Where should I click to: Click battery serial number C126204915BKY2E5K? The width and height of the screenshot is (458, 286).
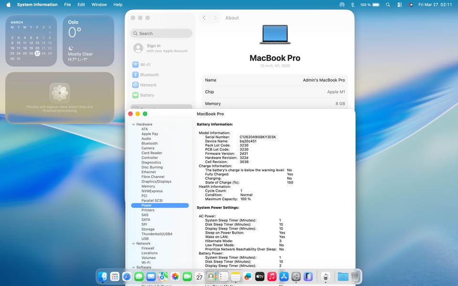click(258, 137)
